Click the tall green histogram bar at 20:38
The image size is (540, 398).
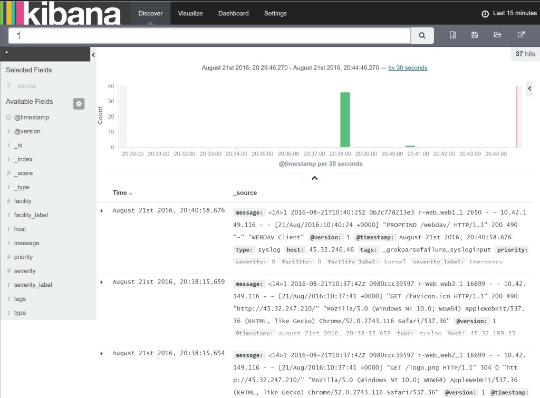[x=345, y=120]
